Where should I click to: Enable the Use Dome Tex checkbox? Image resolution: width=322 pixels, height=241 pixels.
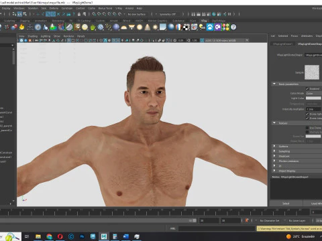[x=307, y=128]
